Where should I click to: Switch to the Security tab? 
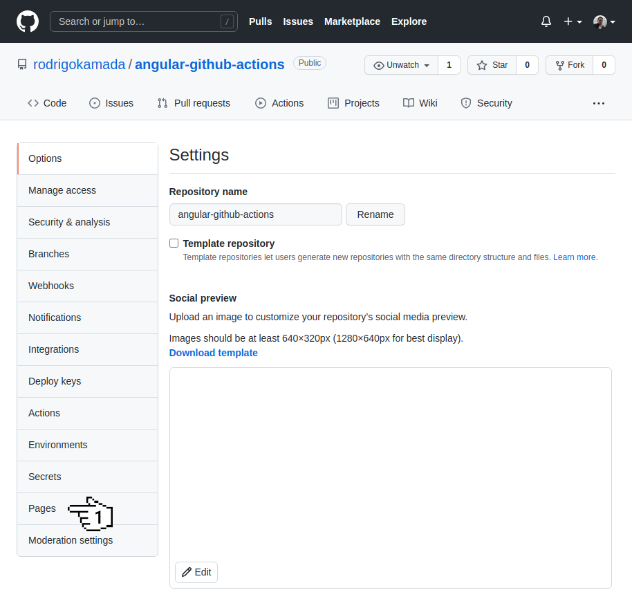pyautogui.click(x=487, y=103)
